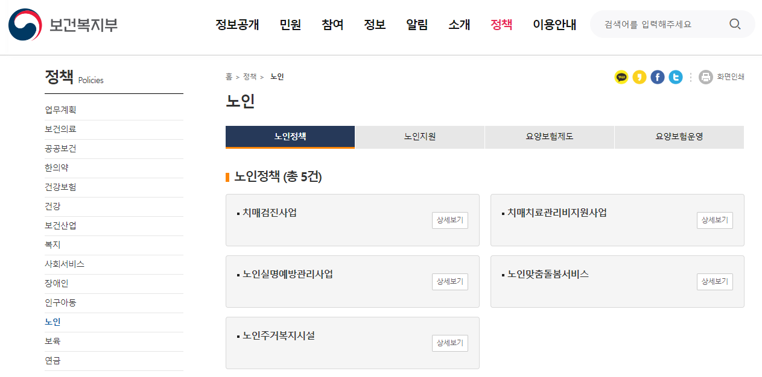The image size is (762, 377).
Task: Click the taegeuk emblem next to the logo
Action: (x=24, y=25)
